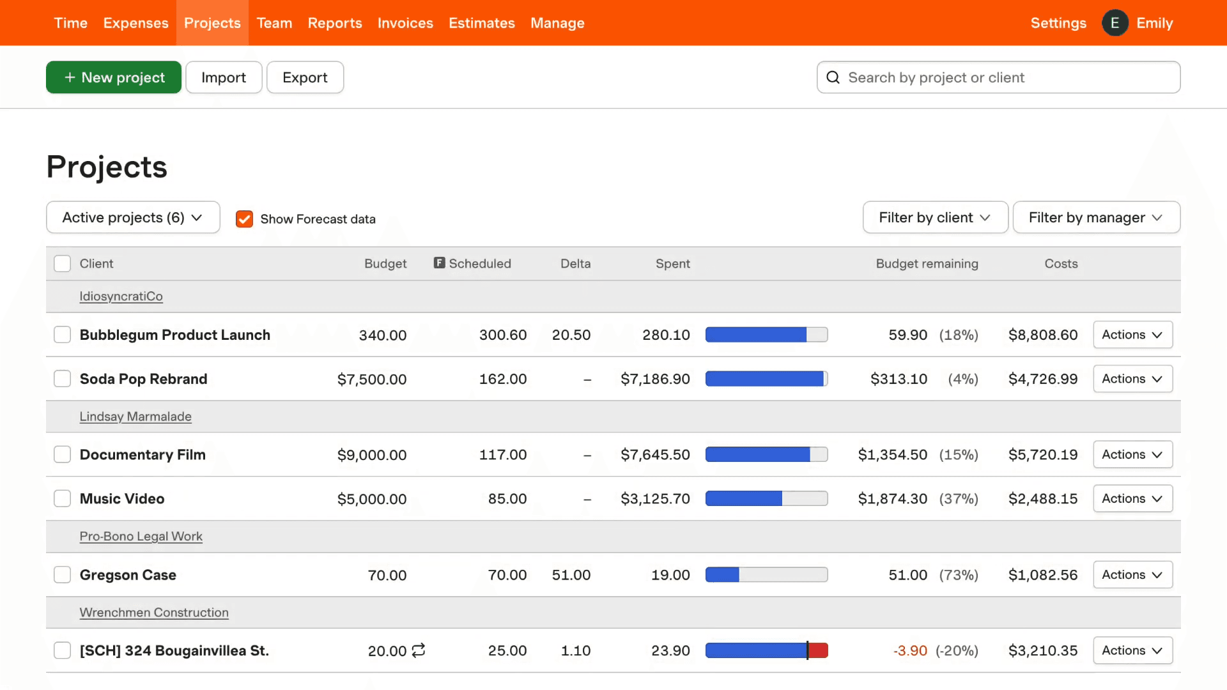This screenshot has width=1227, height=690.
Task: Open Actions for 324 Bougainvillea St.
Action: pos(1132,650)
